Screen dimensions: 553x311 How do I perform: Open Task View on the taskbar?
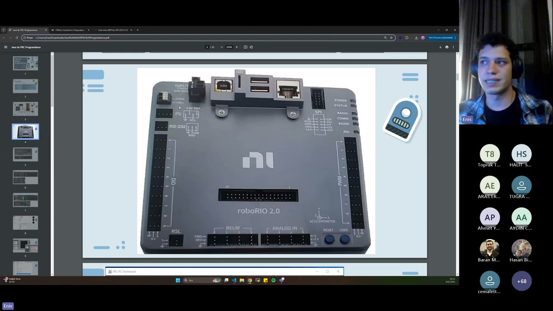tap(226, 280)
